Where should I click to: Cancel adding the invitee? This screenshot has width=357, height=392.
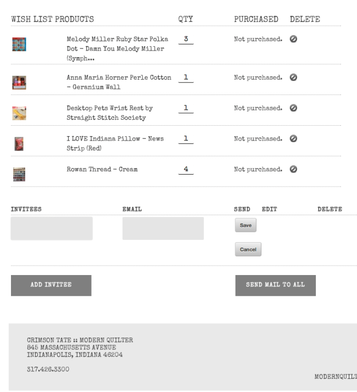click(x=248, y=249)
